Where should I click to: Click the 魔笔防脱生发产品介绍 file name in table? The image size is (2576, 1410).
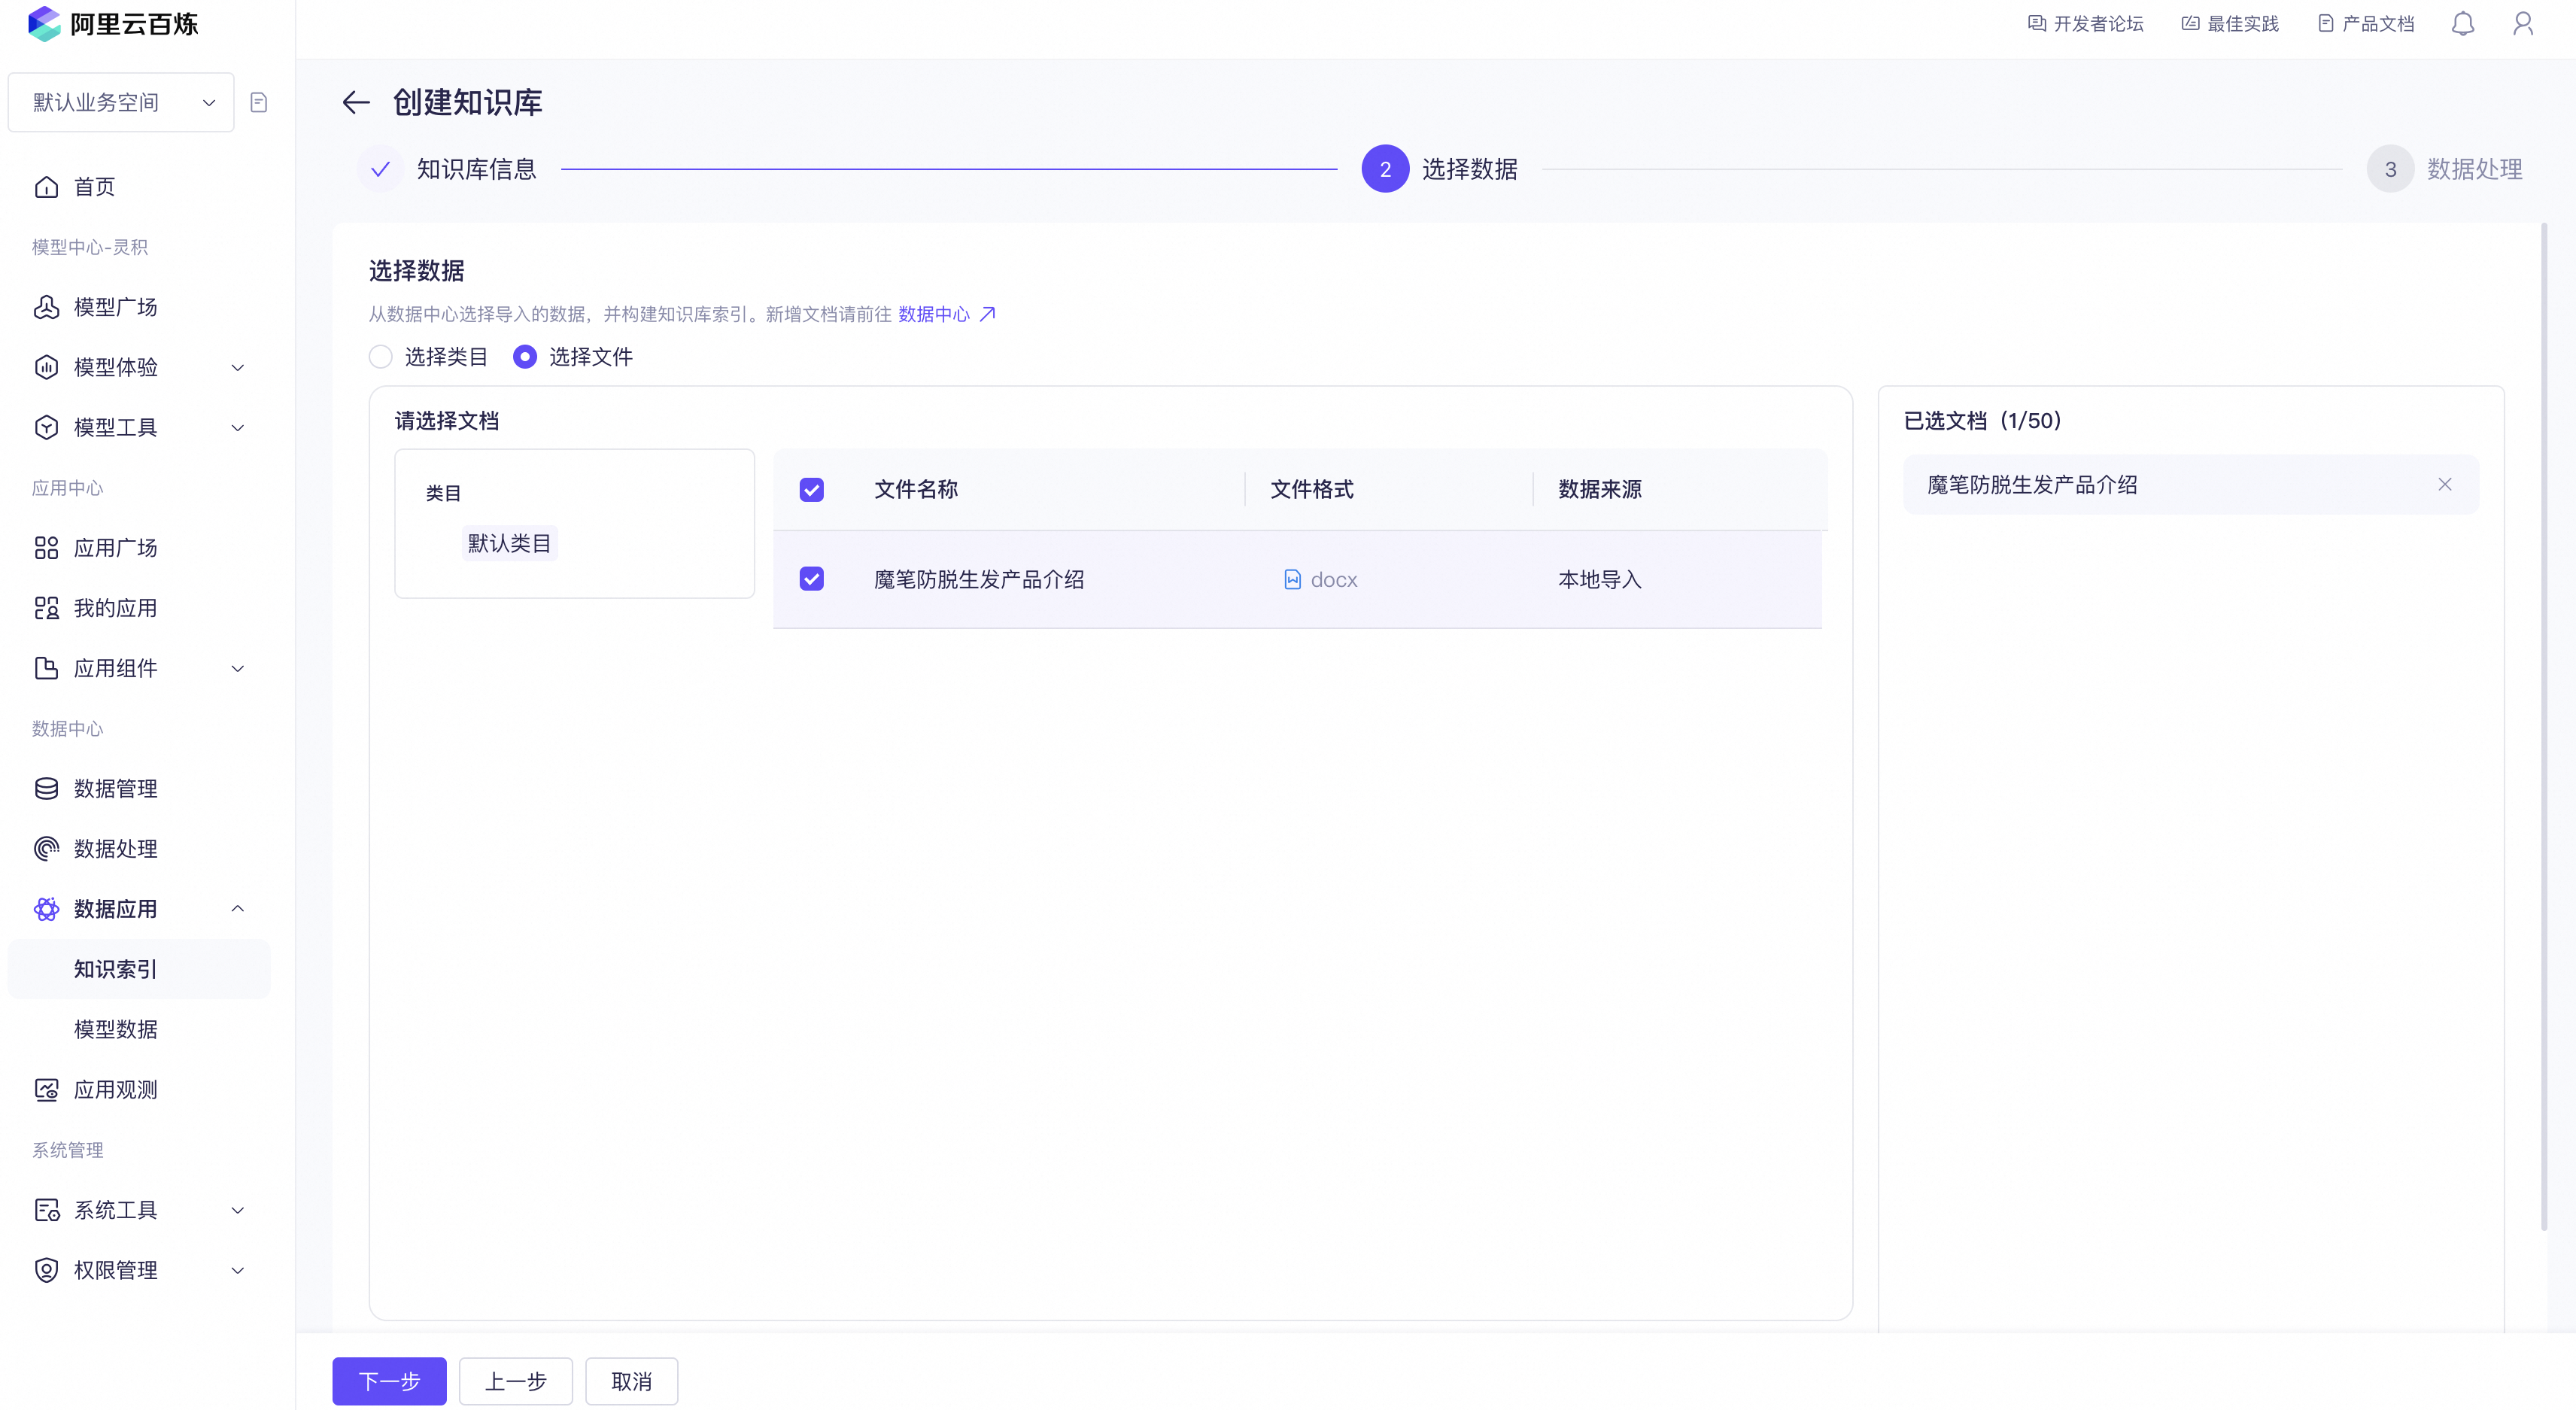click(x=979, y=579)
